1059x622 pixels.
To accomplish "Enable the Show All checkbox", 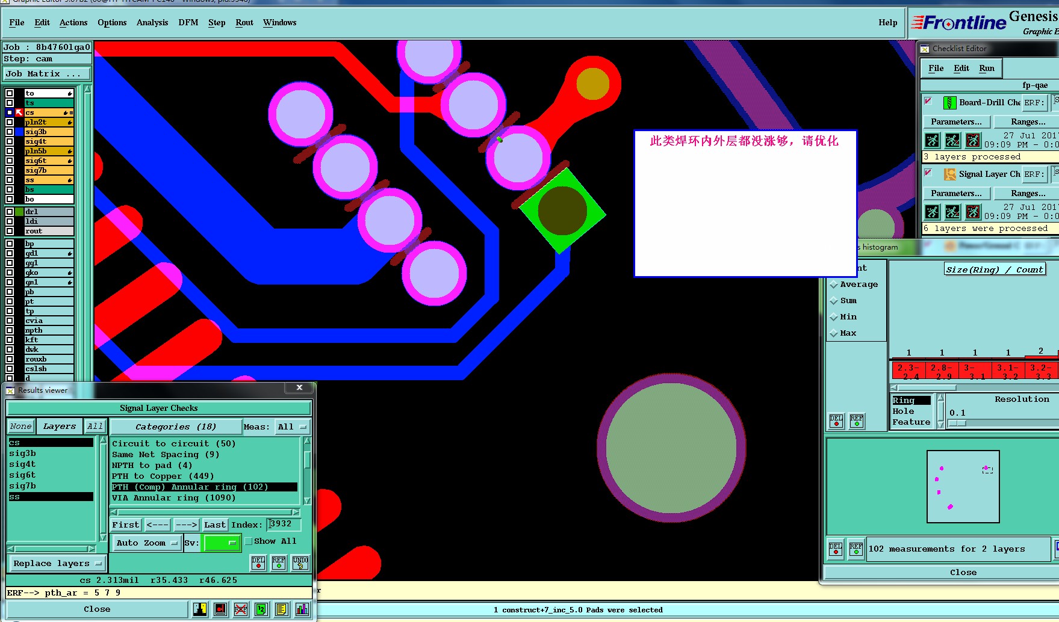I will tap(248, 541).
